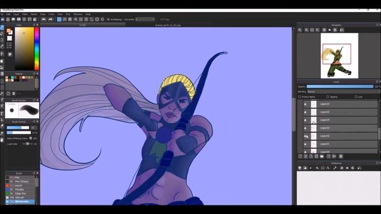Open the Blending mode dropdown
The width and height of the screenshot is (381, 214).
click(343, 92)
